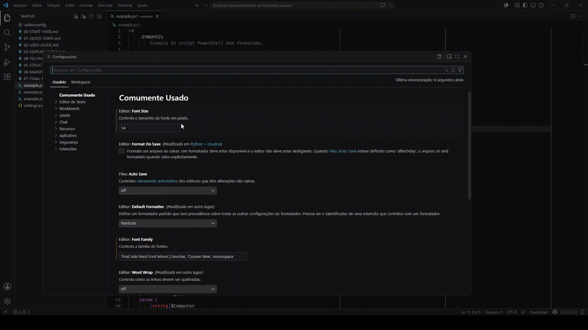Click the Pesquisar em Configurações search field
Screen dimensions: 588x330
tap(257, 70)
